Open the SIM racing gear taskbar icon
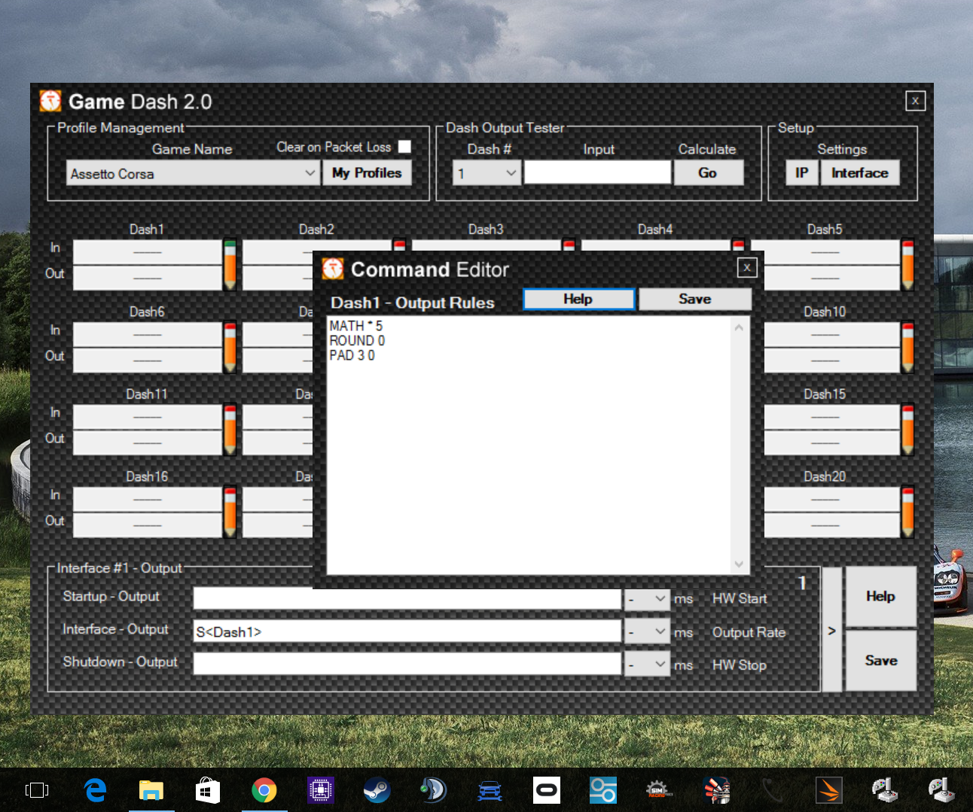The width and height of the screenshot is (973, 812). pyautogui.click(x=660, y=790)
